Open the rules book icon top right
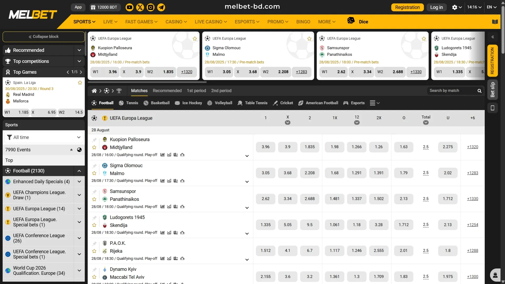The width and height of the screenshot is (505, 284). click(x=494, y=22)
